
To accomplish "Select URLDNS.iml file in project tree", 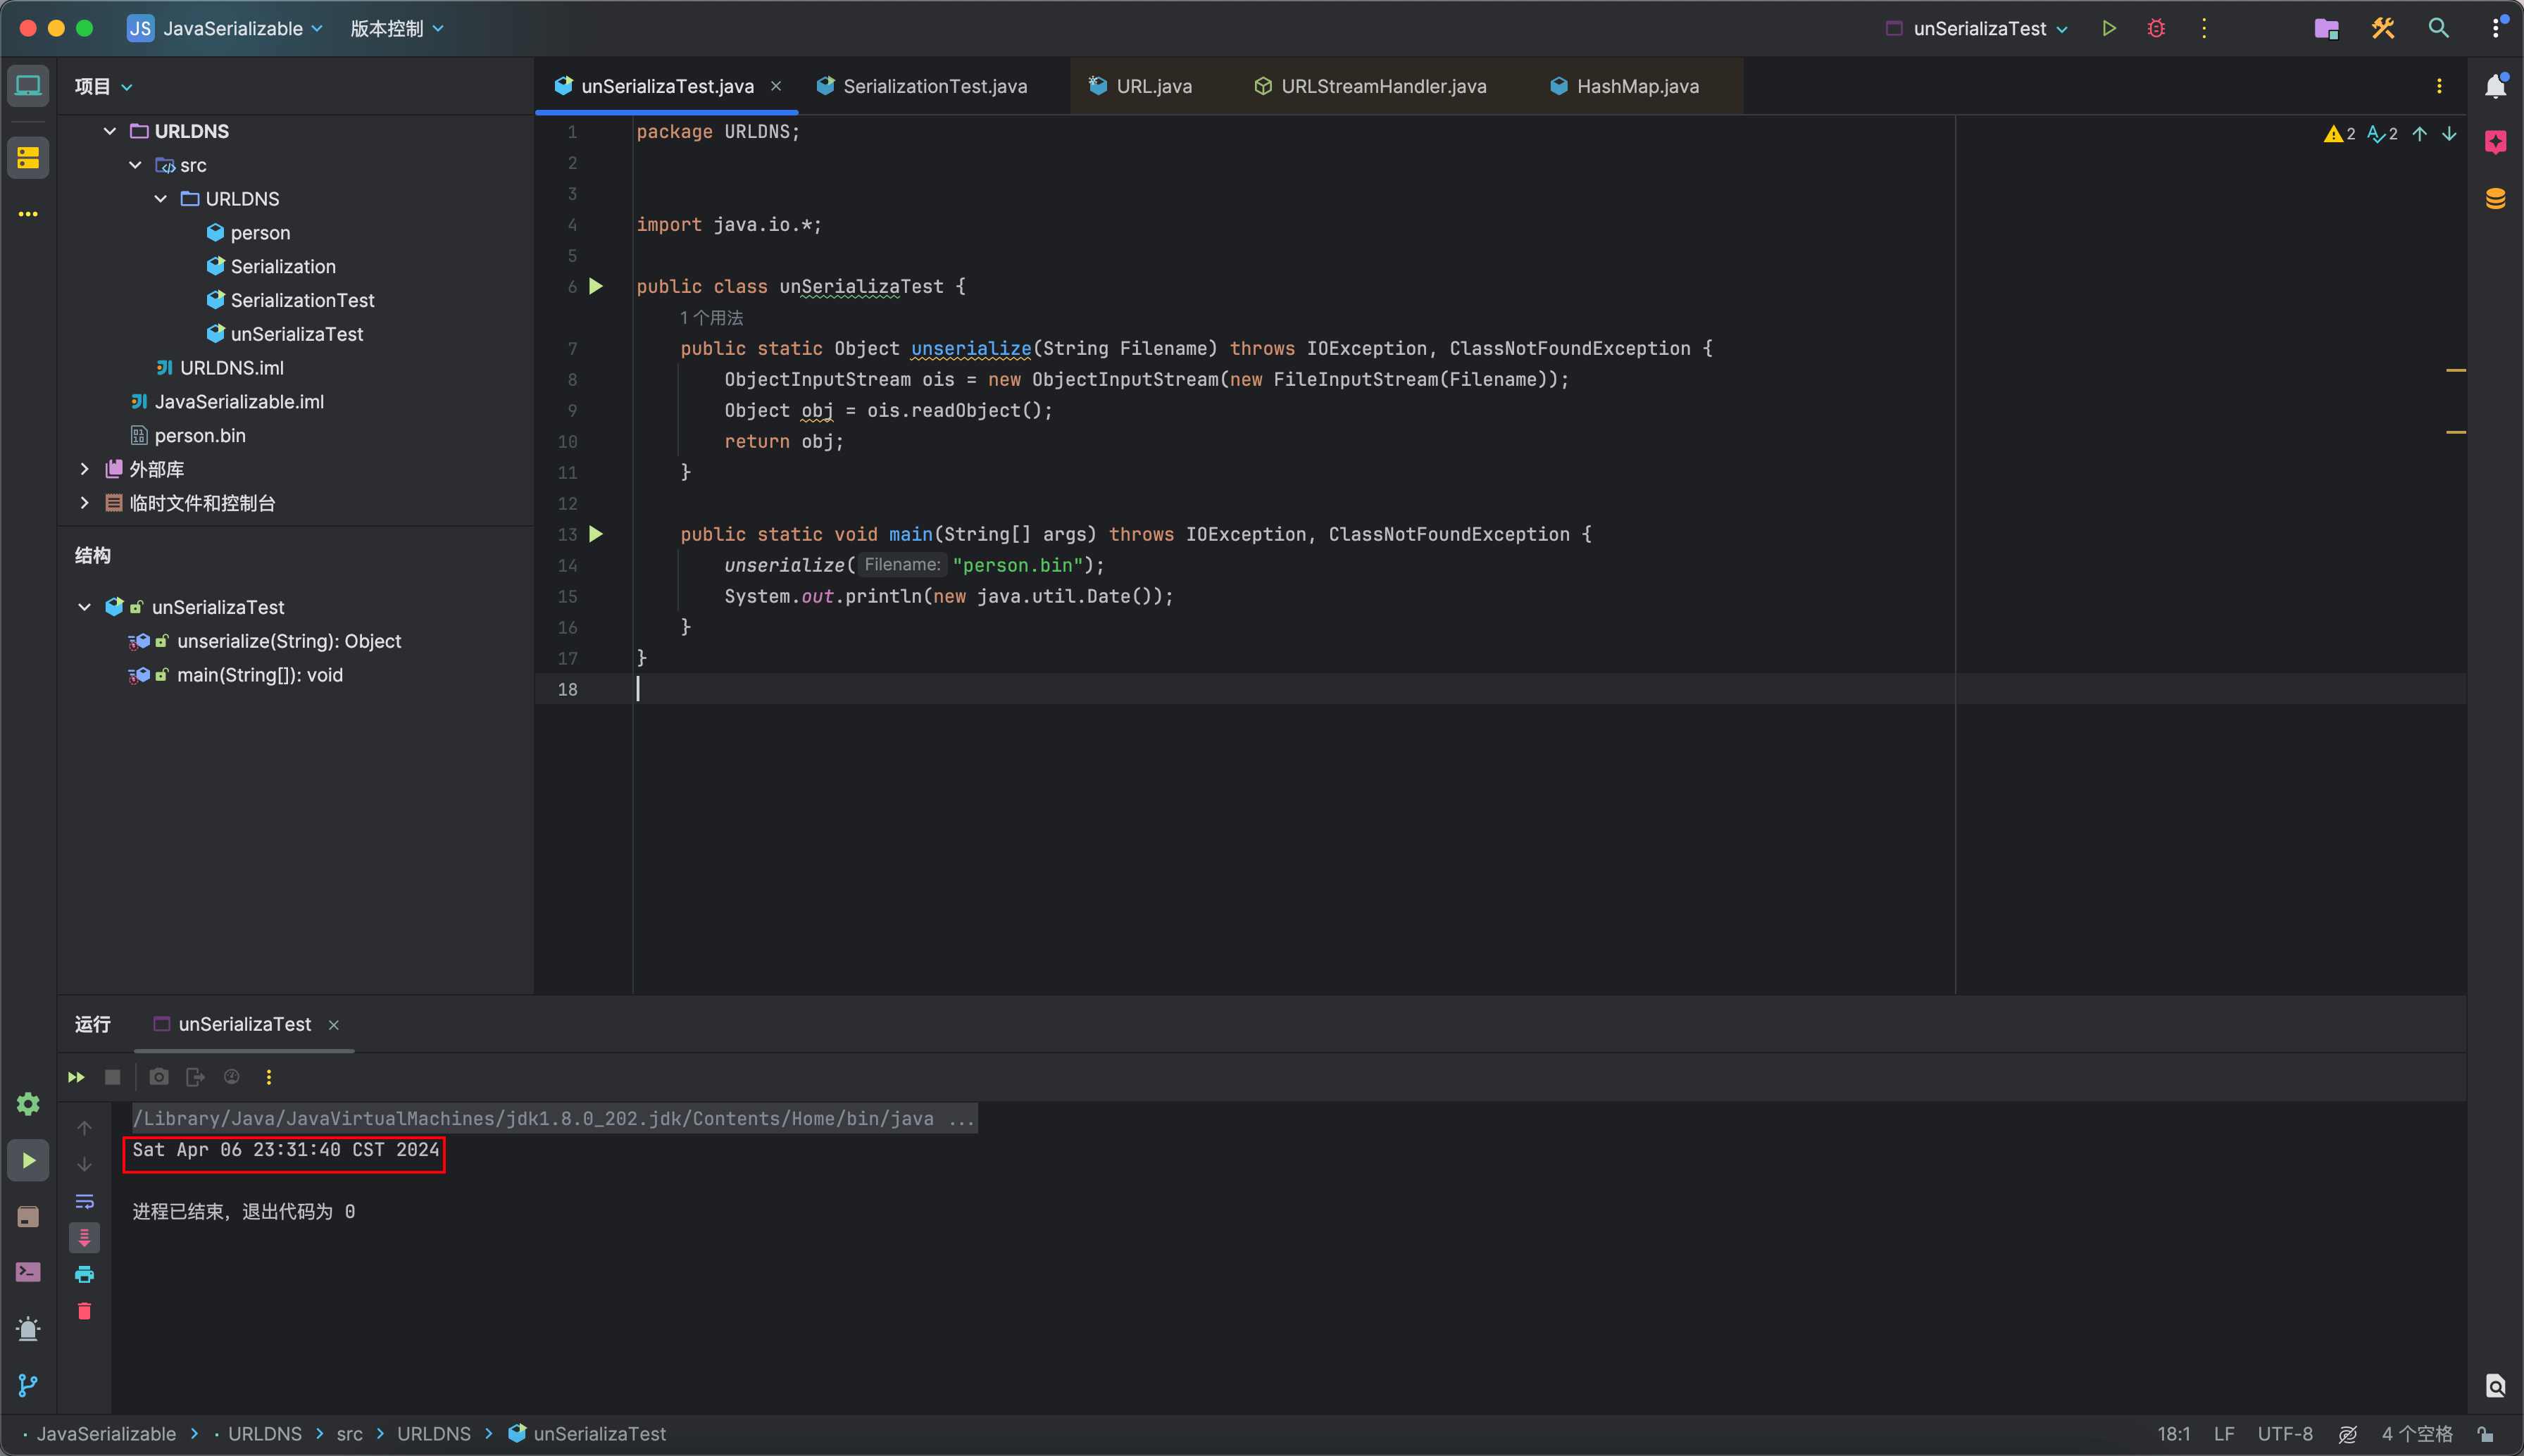I will pos(232,368).
